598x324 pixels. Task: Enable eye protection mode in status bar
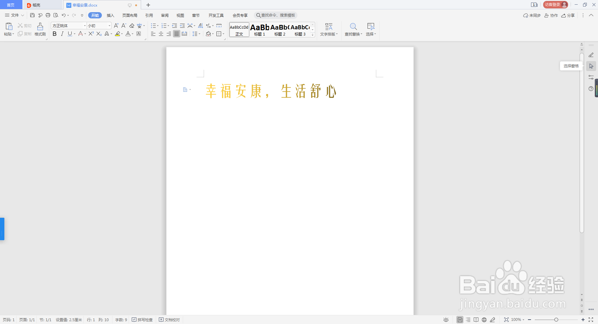pos(445,320)
